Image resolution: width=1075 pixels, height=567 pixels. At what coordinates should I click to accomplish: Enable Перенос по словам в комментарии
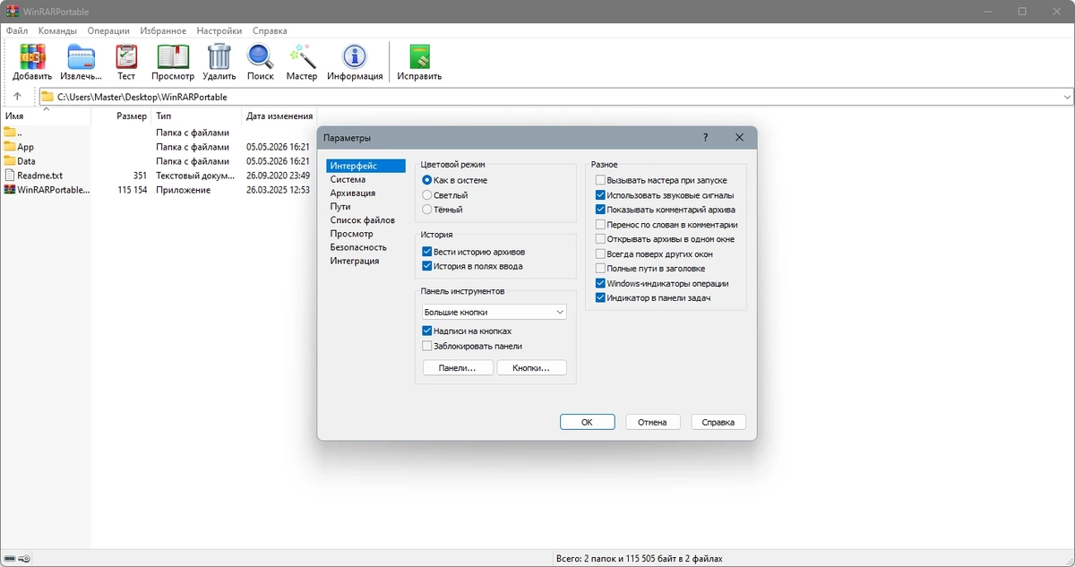coord(600,225)
